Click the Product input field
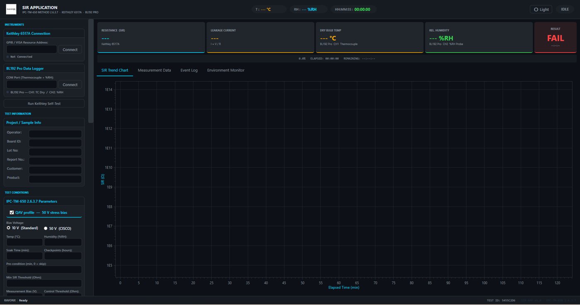Viewport: 580px width, 305px height. pos(55,179)
